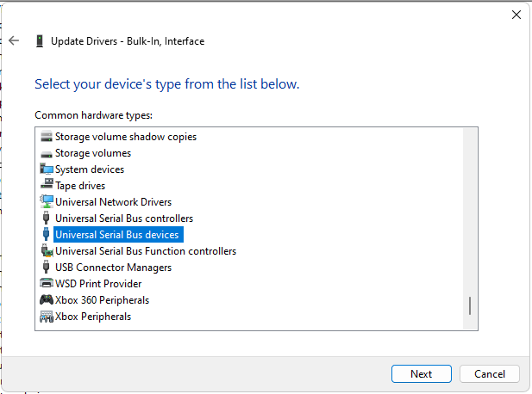Click the Xbox Peripherals controller icon
Image resolution: width=532 pixels, height=394 pixels.
tap(47, 317)
